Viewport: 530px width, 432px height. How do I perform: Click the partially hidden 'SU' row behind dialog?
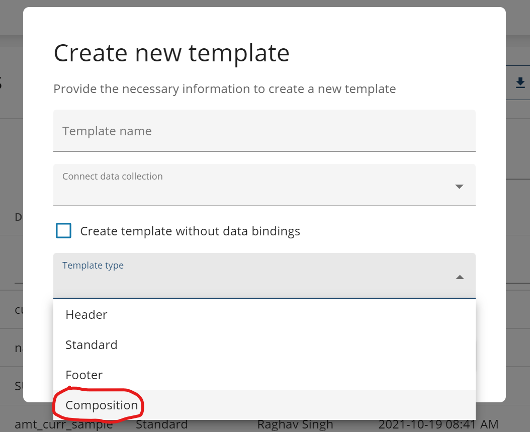click(19, 386)
